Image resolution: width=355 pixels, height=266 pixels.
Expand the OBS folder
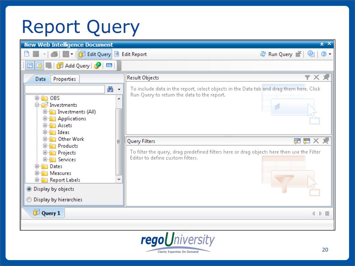pyautogui.click(x=37, y=98)
